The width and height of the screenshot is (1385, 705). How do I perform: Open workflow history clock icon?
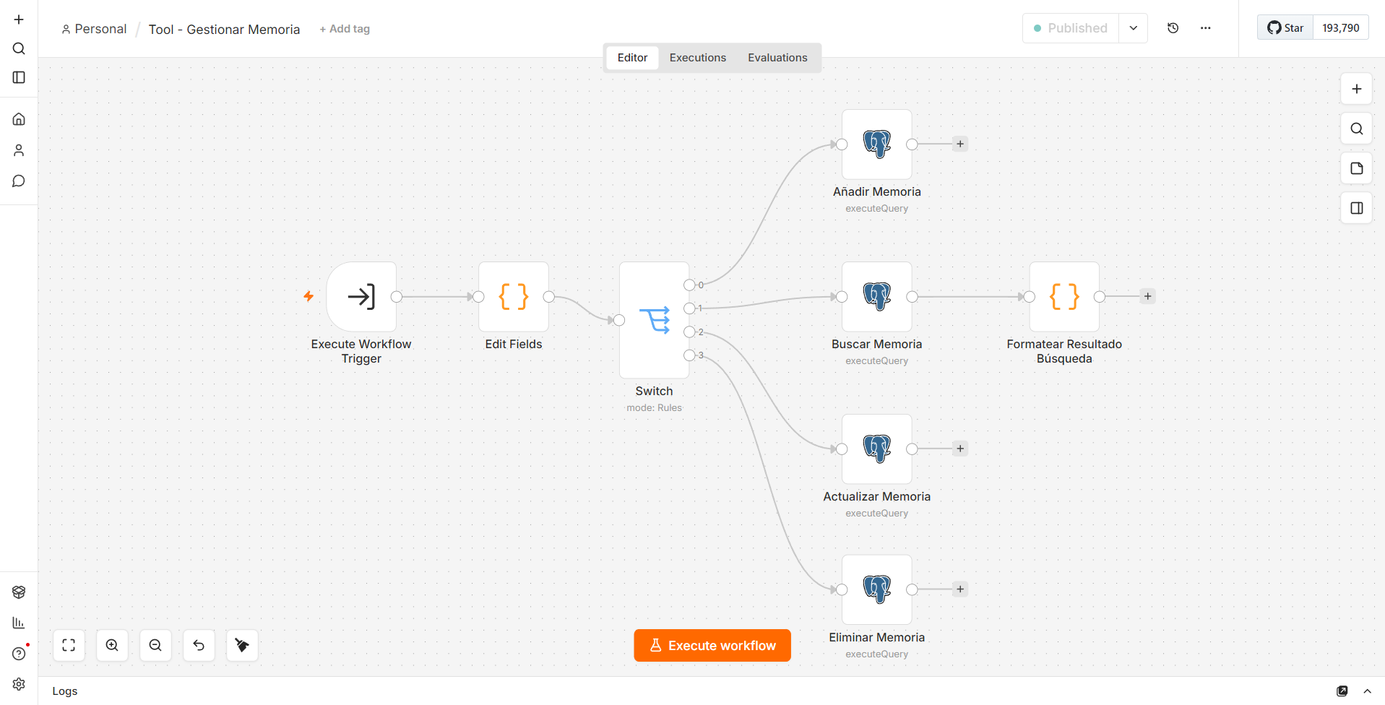click(x=1173, y=28)
